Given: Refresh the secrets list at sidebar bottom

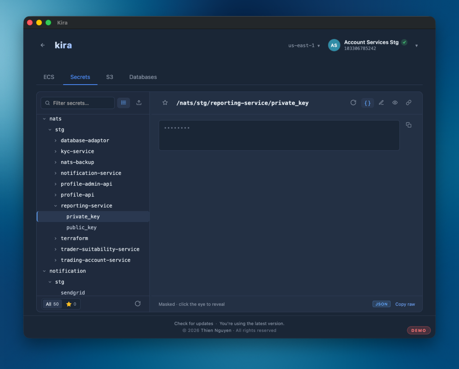Looking at the screenshot, I should (138, 304).
